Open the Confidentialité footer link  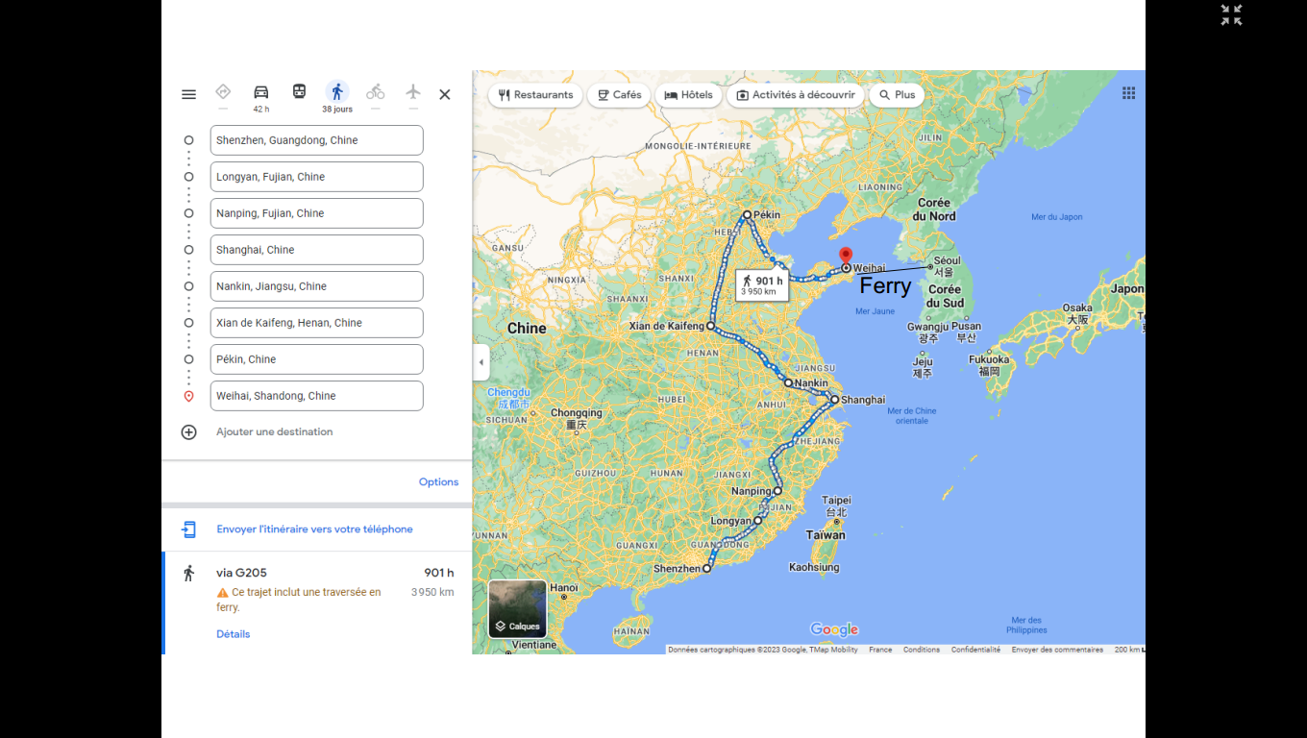975,650
